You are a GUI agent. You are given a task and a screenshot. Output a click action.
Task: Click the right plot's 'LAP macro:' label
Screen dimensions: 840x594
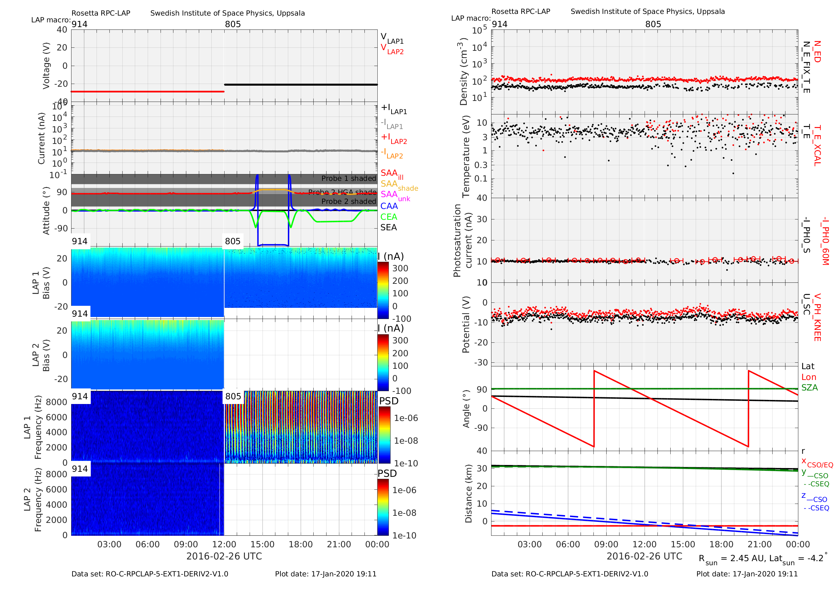471,18
